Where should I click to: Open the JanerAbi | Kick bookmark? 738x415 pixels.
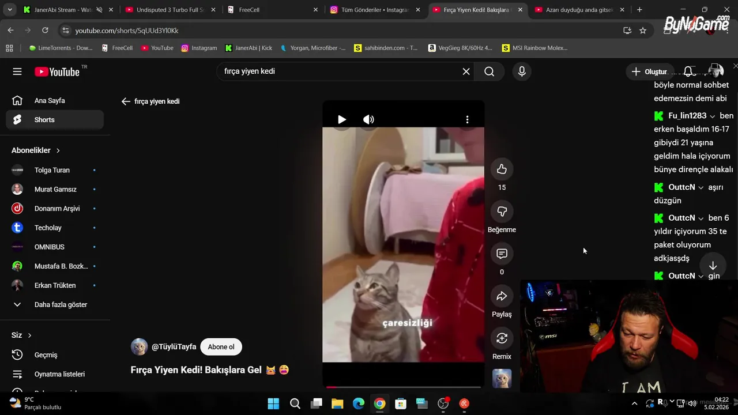(x=248, y=48)
